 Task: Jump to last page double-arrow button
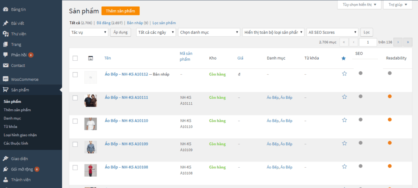[x=408, y=42]
